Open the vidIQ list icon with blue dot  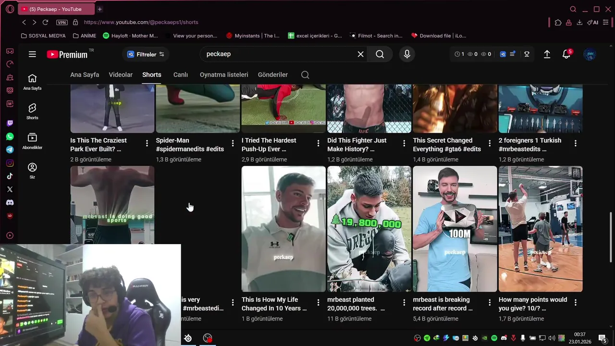tap(513, 54)
